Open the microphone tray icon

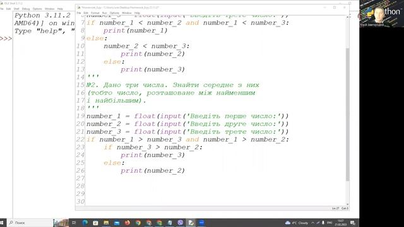coord(323,223)
